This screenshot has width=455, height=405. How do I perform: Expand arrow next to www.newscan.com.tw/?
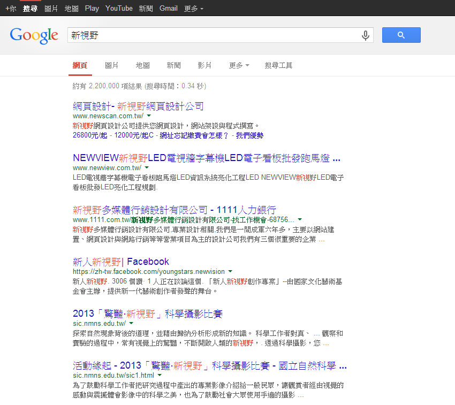pyautogui.click(x=149, y=116)
